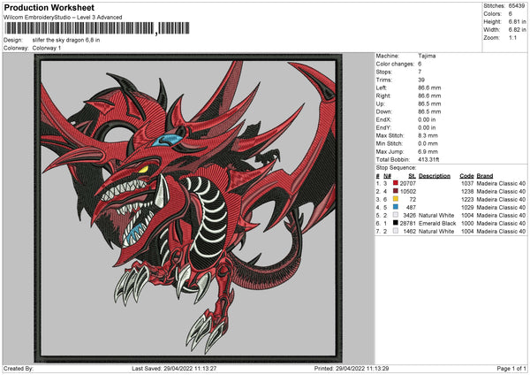This screenshot has height=375, width=530.
Task: Select stitch count 10502 in stop 2
Action: [x=407, y=192]
